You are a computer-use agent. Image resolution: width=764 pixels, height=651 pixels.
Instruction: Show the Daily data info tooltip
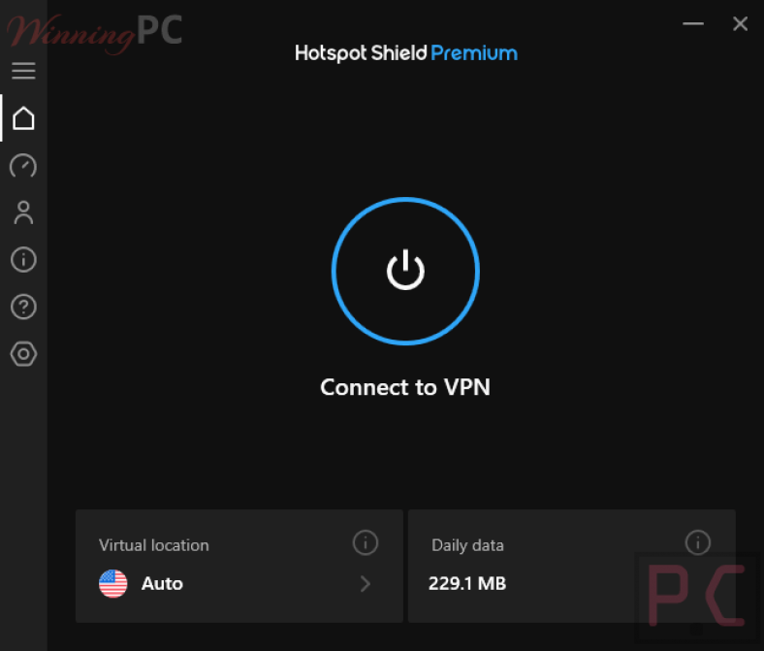click(x=698, y=542)
